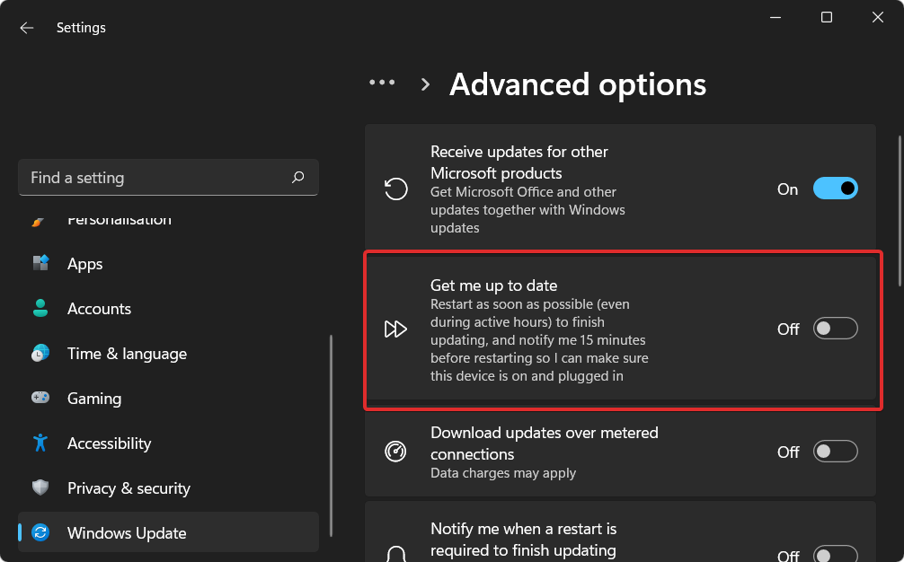
Task: Click the Apps sidebar icon
Action: [x=40, y=263]
